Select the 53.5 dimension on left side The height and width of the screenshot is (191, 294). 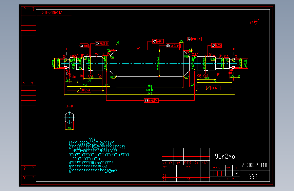[x=106, y=85]
